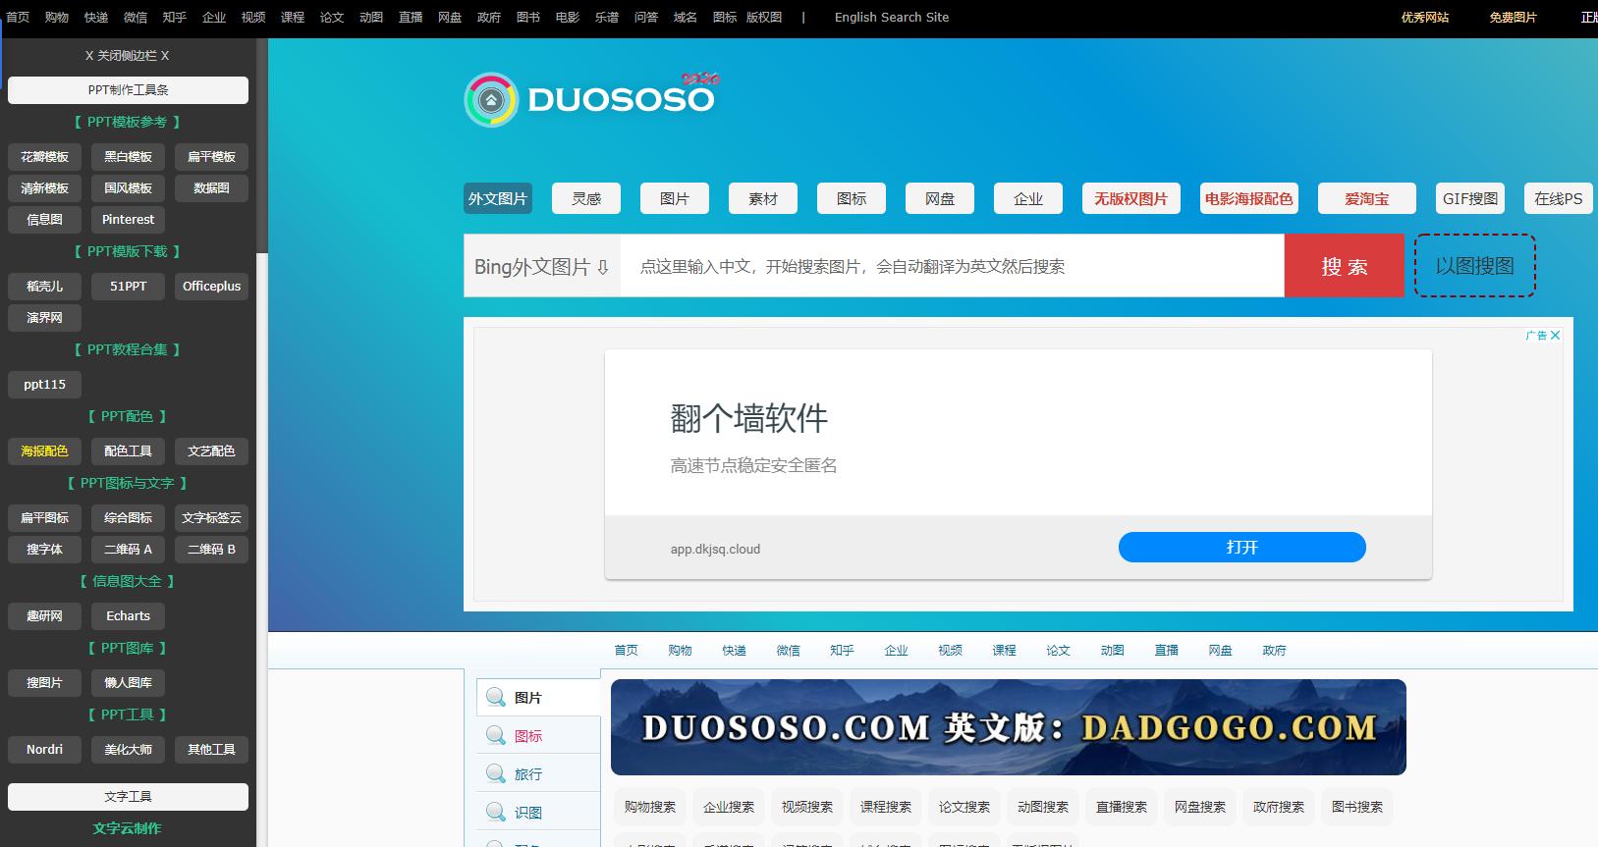The width and height of the screenshot is (1598, 847).
Task: Open the 爱淘宝 tab
Action: click(x=1367, y=198)
